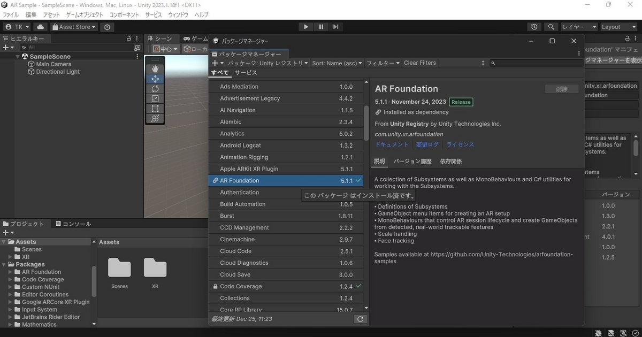Open the Asset Store dropdown

pos(74,27)
